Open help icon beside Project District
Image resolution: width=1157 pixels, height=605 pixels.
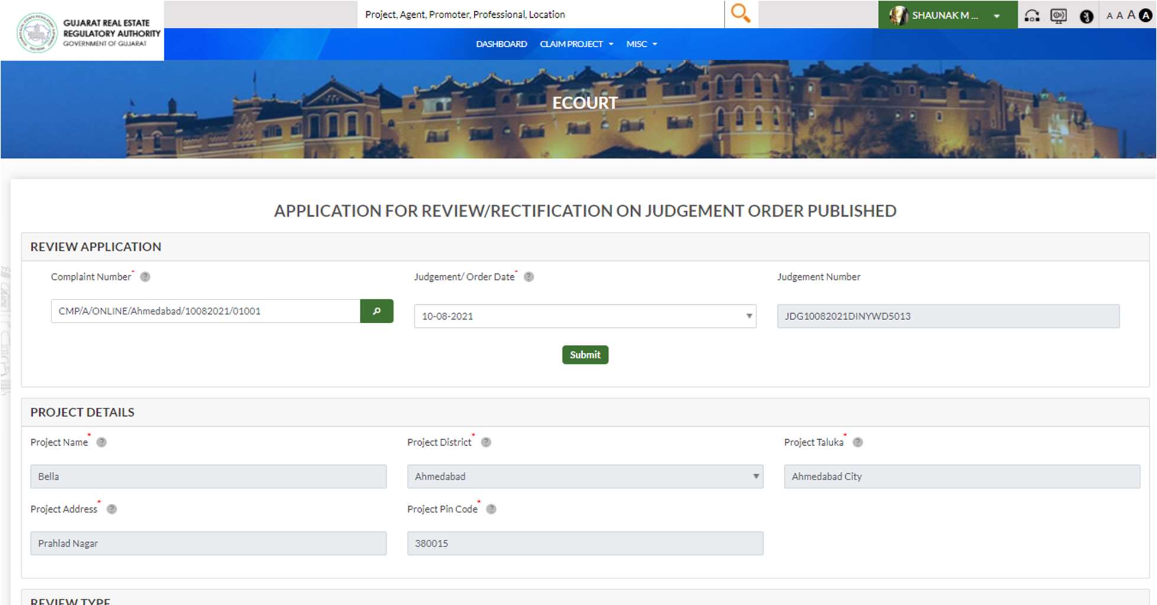[486, 442]
